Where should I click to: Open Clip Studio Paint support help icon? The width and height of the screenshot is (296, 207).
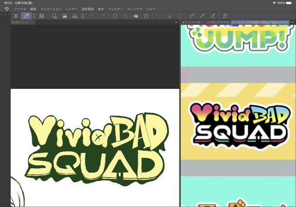[x=225, y=16]
